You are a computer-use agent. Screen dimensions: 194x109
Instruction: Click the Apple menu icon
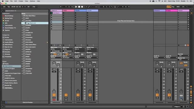3,1
